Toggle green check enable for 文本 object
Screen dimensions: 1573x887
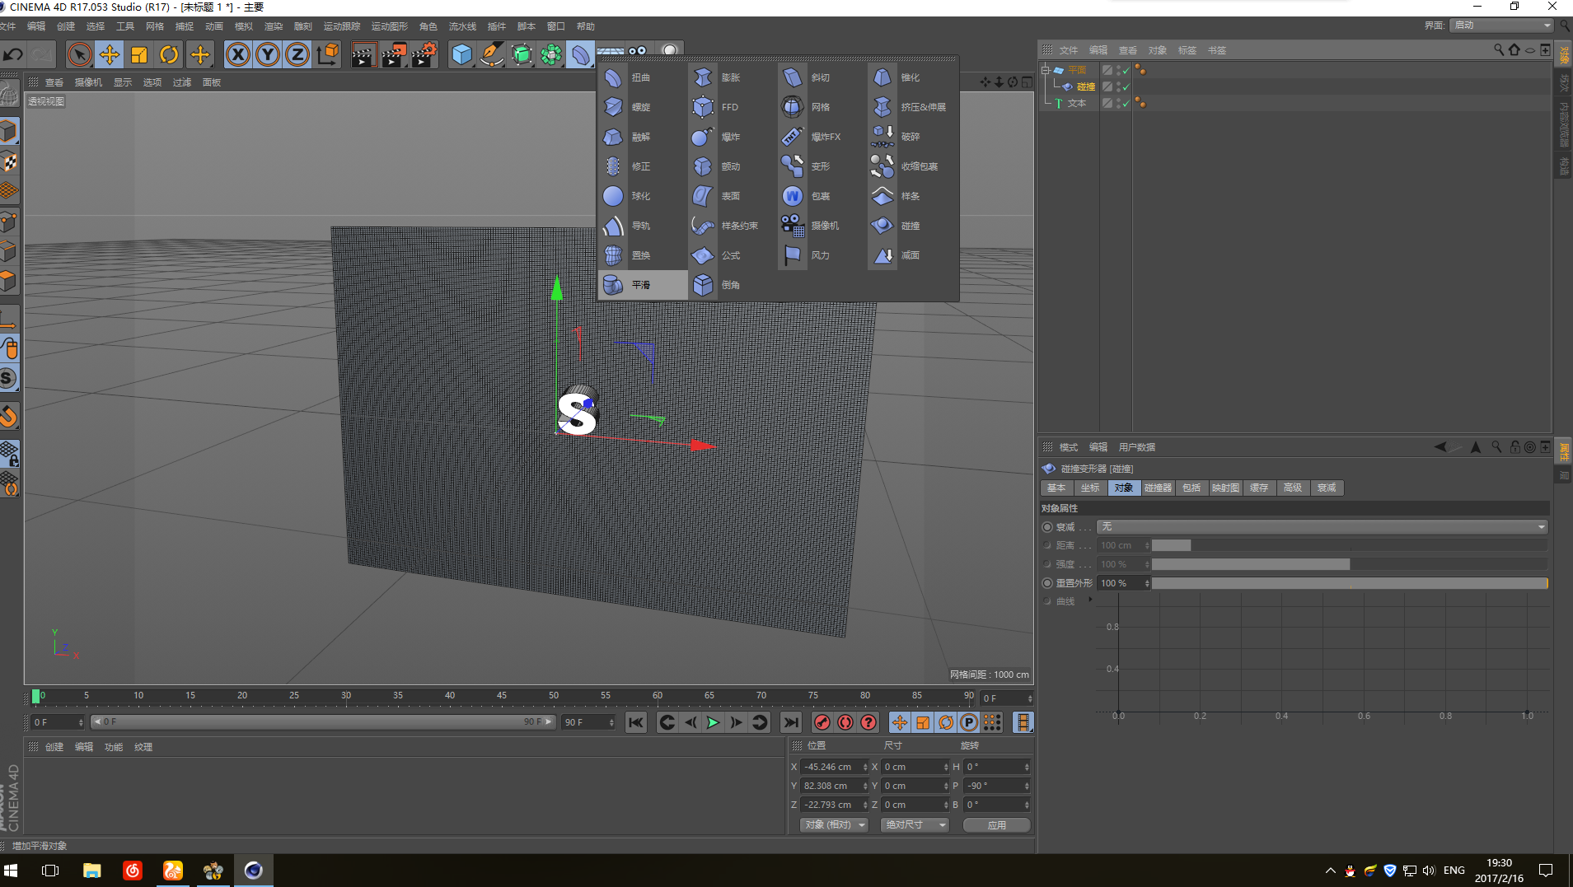coord(1126,104)
